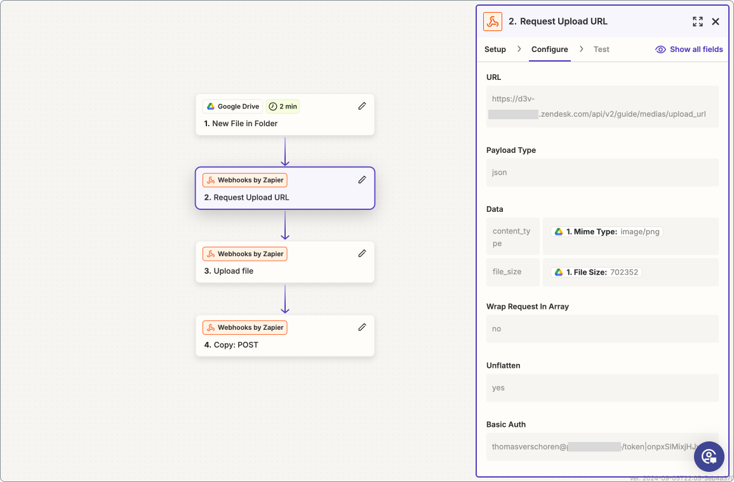Image resolution: width=734 pixels, height=482 pixels.
Task: Close the Request Upload URL panel
Action: (716, 22)
